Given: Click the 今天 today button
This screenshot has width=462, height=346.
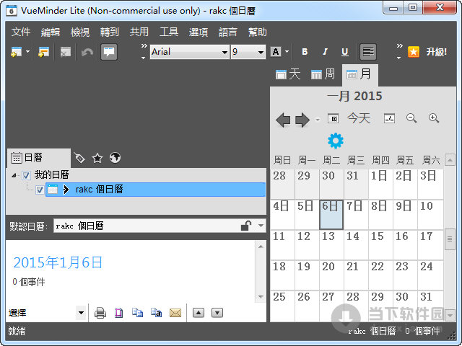Looking at the screenshot, I should tap(359, 118).
